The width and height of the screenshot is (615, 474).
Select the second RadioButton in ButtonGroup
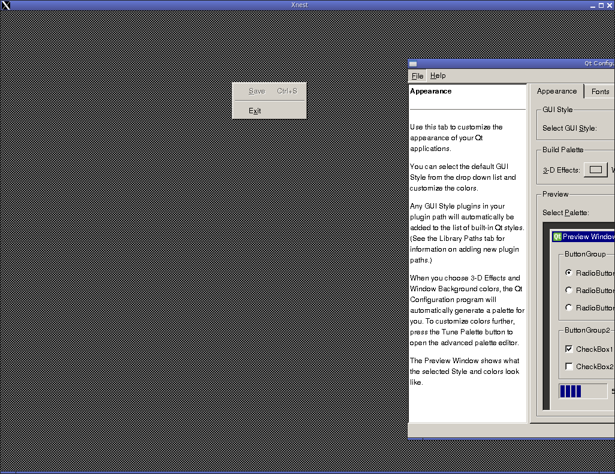tap(569, 290)
